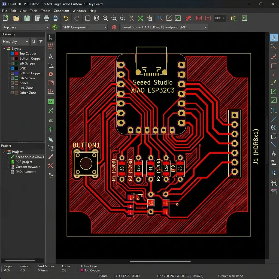Click the Zoom Out magnifier
Screen dimensions: 279x279
coord(114,18)
